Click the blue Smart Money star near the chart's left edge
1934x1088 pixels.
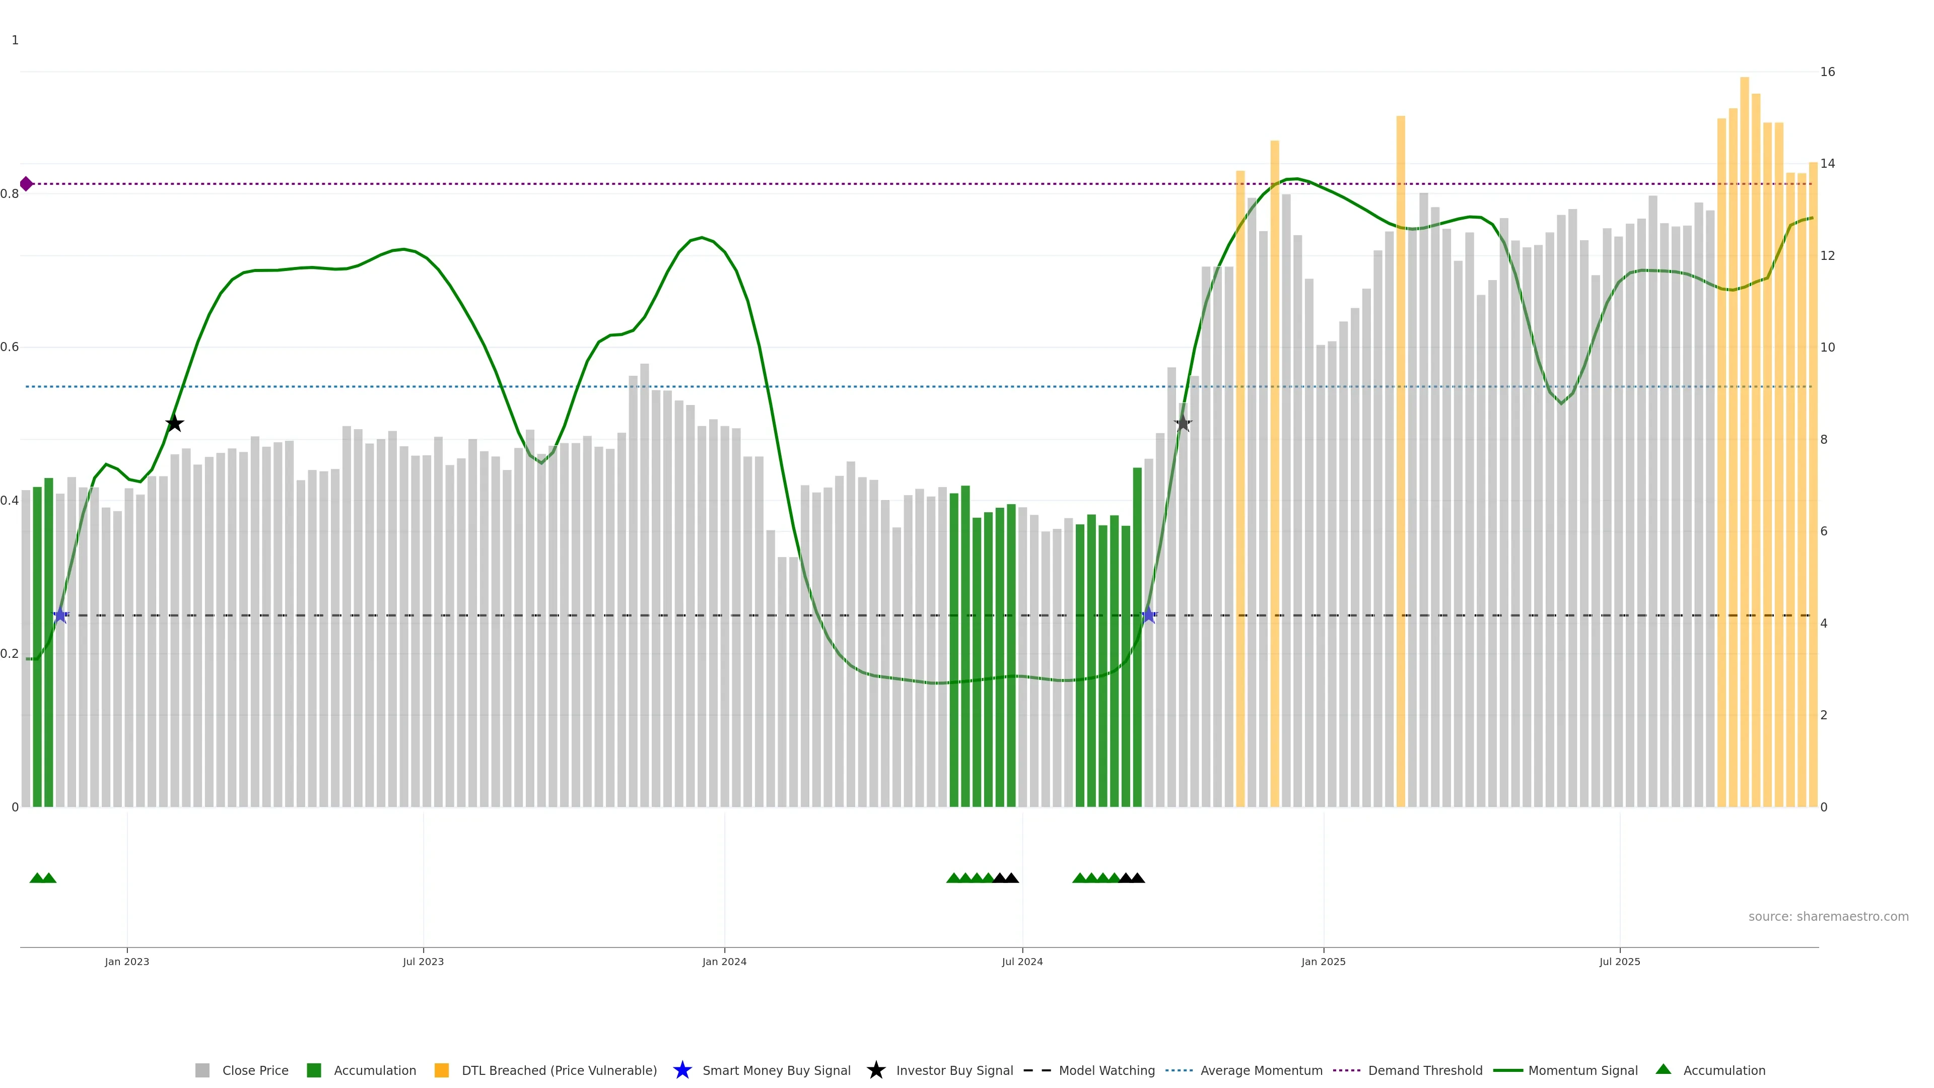tap(60, 616)
